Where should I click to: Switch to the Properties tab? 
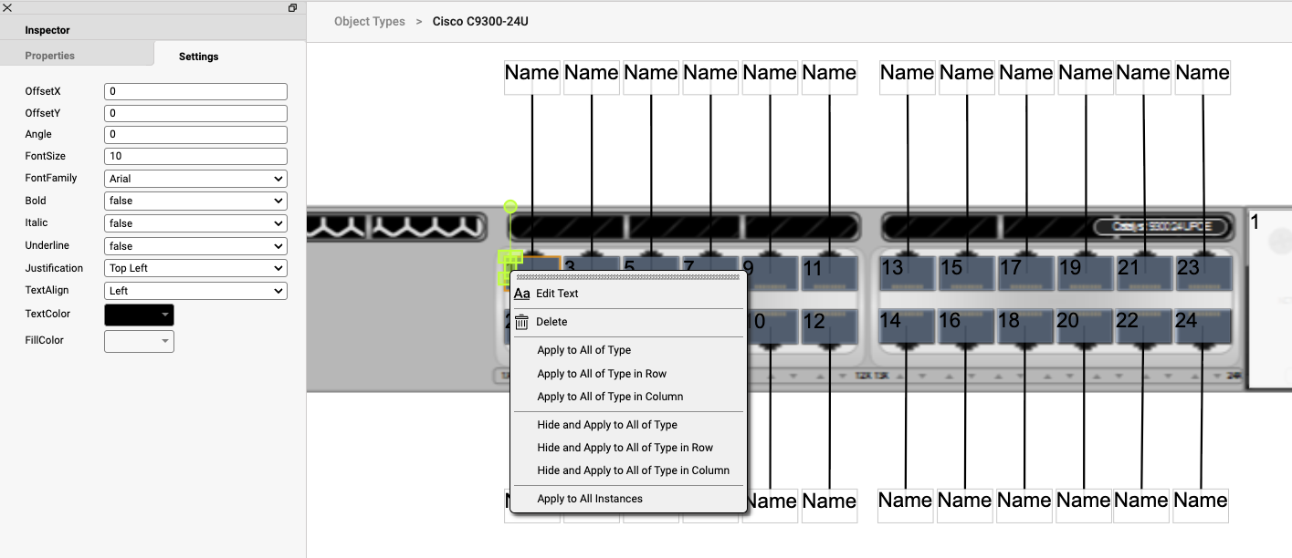point(50,56)
